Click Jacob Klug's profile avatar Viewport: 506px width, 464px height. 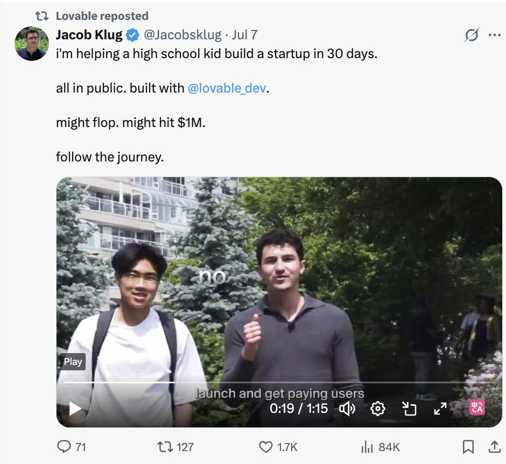[32, 44]
